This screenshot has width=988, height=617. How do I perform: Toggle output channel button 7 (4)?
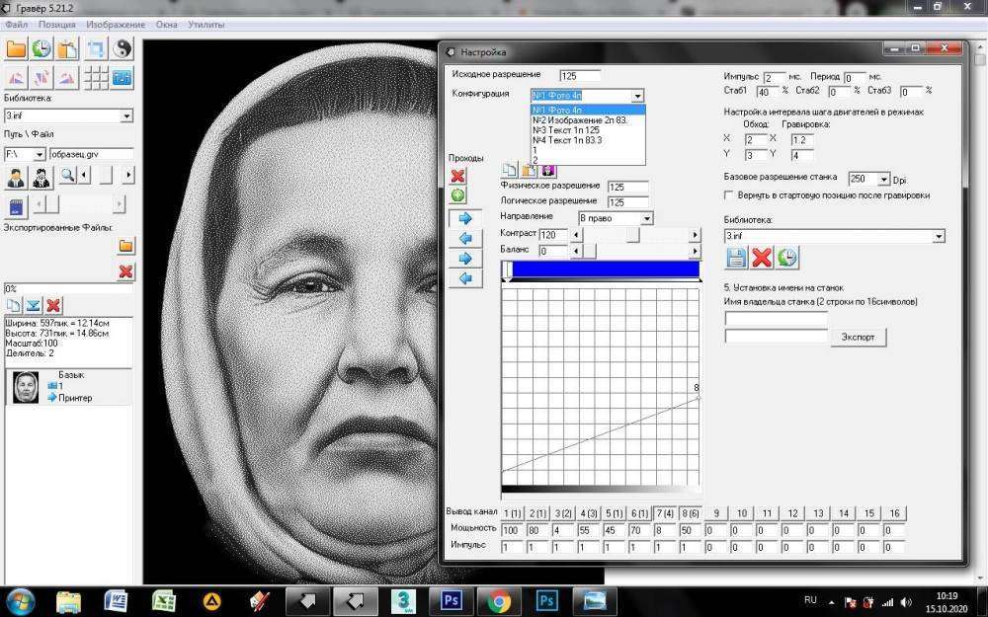pyautogui.click(x=664, y=513)
